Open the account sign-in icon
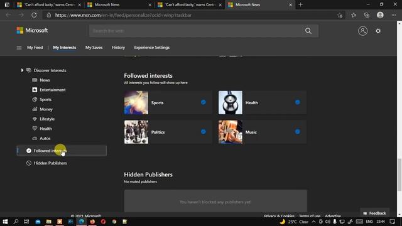 pyautogui.click(x=362, y=31)
